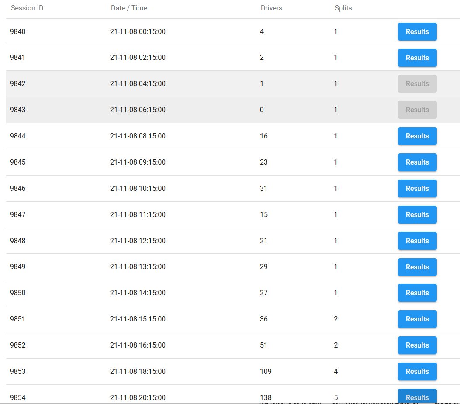This screenshot has height=404, width=460.
Task: Open Results for session 9849
Action: click(x=417, y=267)
